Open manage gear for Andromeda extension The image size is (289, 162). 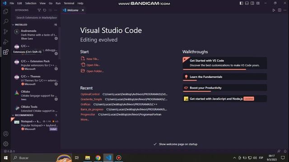pos(56,38)
